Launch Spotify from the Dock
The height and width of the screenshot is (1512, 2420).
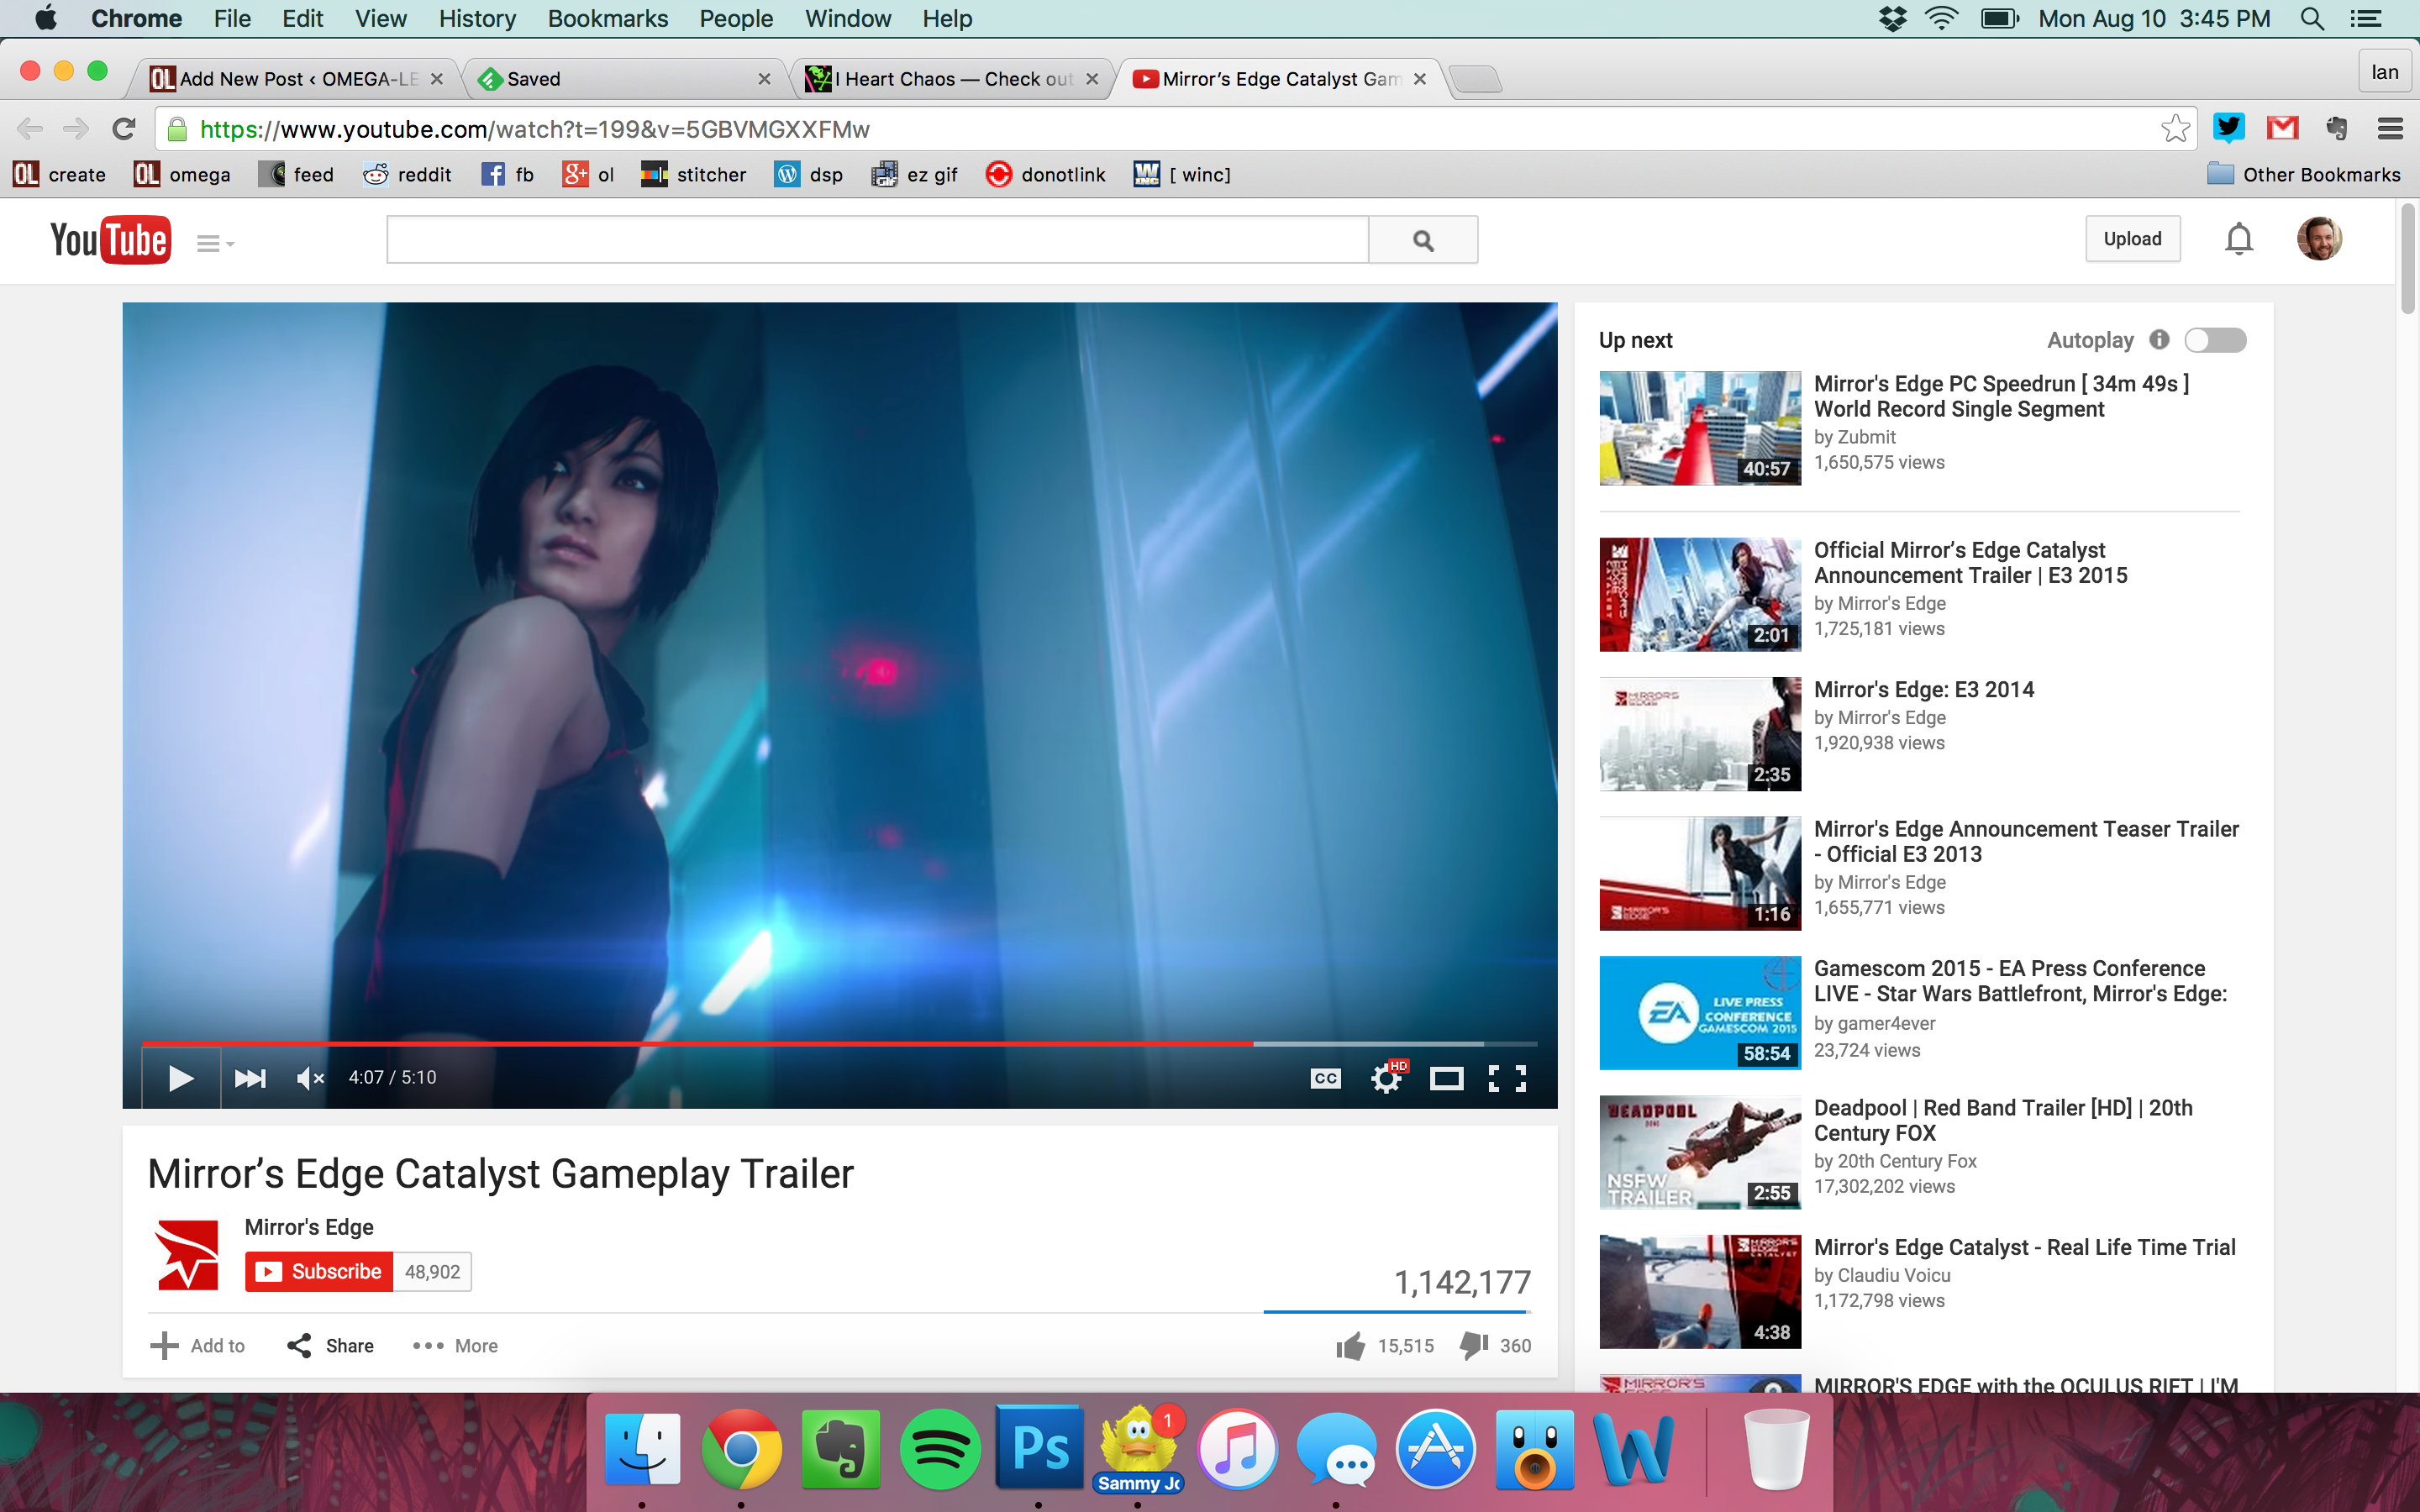pos(939,1449)
